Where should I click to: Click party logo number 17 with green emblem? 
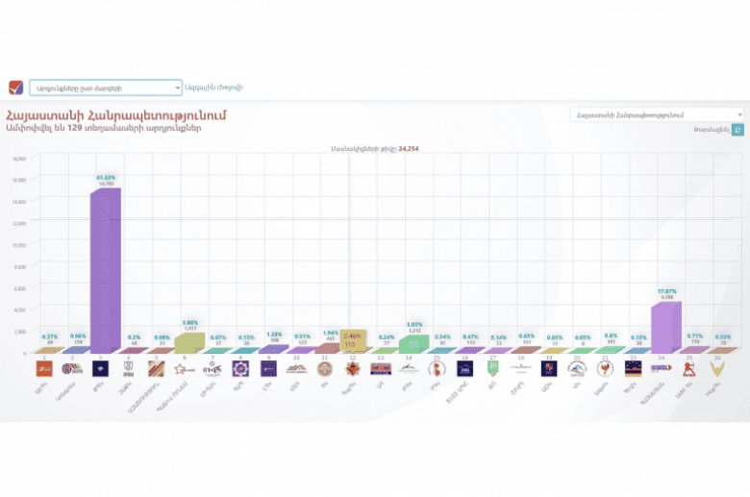coord(492,368)
